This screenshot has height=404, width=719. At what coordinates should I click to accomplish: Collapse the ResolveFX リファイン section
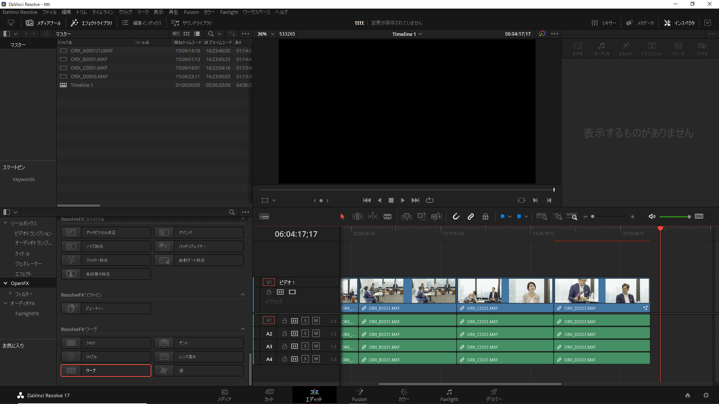pos(243,295)
